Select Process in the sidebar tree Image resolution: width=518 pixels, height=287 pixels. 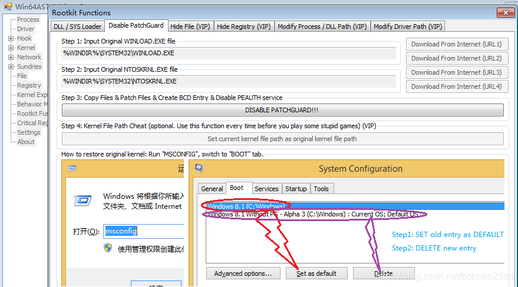(x=28, y=19)
